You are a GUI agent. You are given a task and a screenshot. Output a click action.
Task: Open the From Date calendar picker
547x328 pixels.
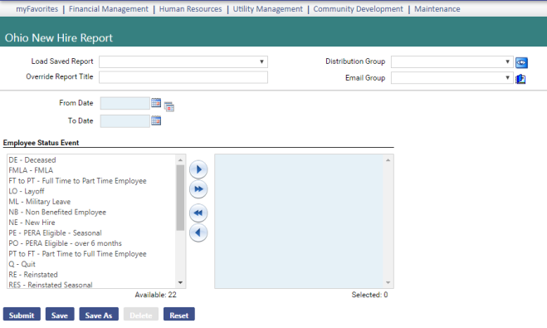[156, 103]
